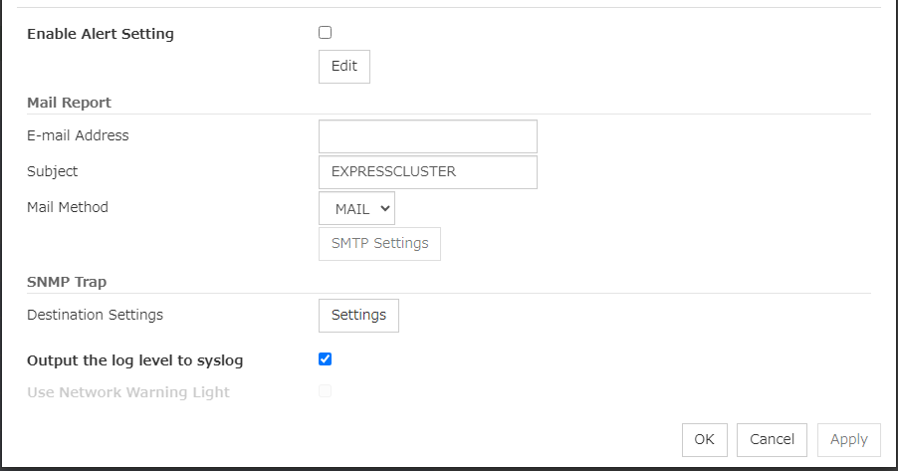Click the Edit button for alert settings
The width and height of the screenshot is (898, 471).
point(343,67)
